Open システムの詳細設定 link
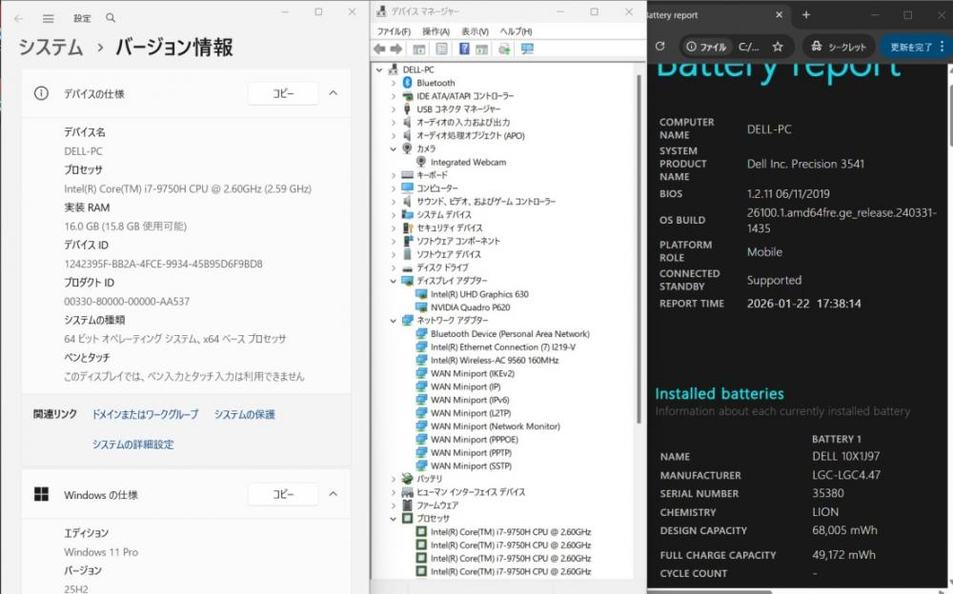 pos(133,445)
